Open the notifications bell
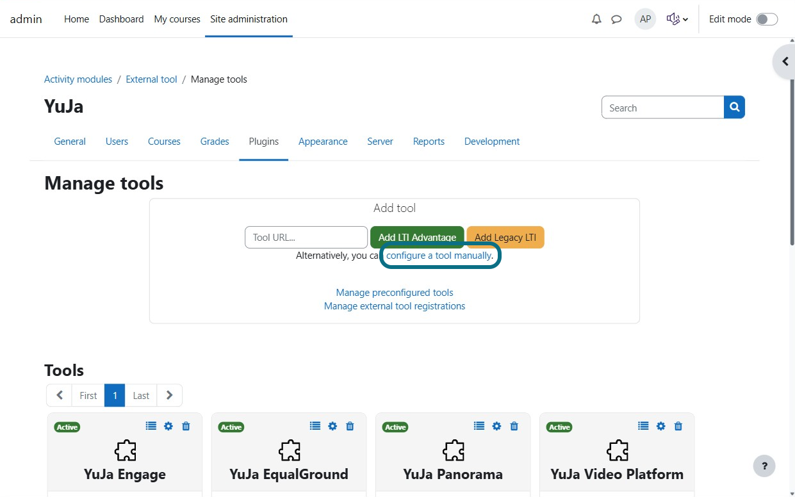Screen dimensions: 795x497 pyautogui.click(x=596, y=19)
